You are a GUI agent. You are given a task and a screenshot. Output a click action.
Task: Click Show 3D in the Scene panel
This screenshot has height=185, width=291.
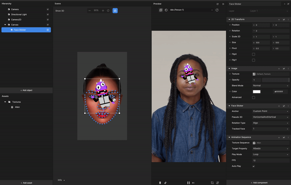tap(60, 11)
